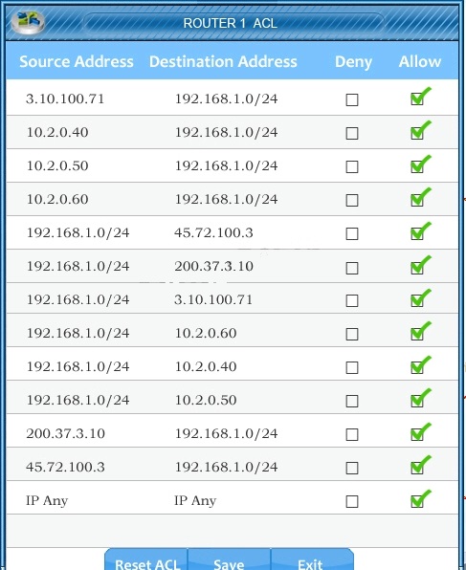This screenshot has width=466, height=570.
Task: Select the 192.168.1.0/24 to 45.72.100.3 row
Action: tap(233, 232)
